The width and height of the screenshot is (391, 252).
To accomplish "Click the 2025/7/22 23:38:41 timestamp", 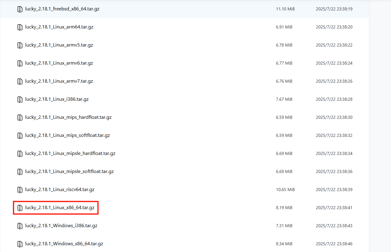I will click(x=334, y=208).
